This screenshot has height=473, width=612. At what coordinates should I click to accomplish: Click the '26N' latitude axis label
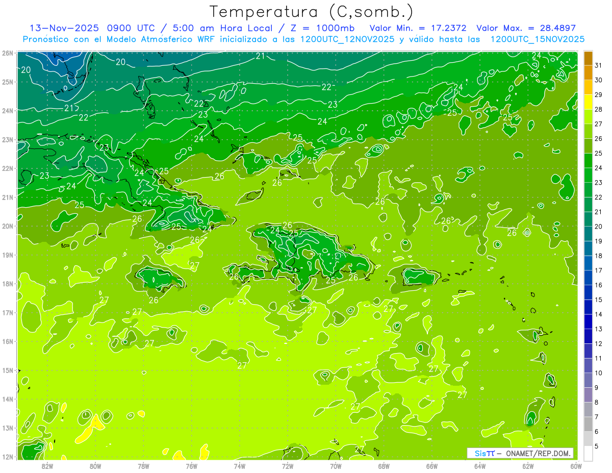tap(8, 53)
